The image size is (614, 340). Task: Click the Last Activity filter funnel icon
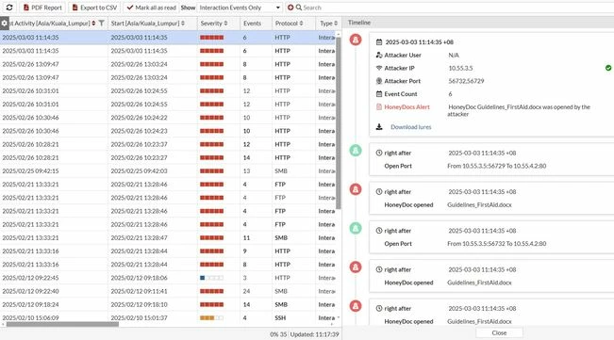point(102,24)
